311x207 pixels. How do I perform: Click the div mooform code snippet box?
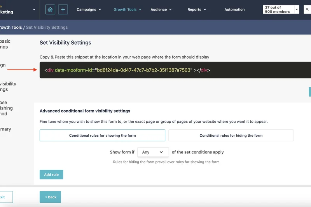click(175, 70)
